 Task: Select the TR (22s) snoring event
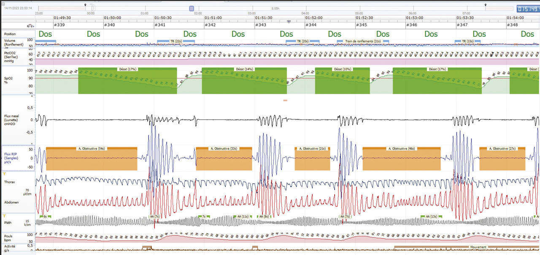pyautogui.click(x=176, y=41)
